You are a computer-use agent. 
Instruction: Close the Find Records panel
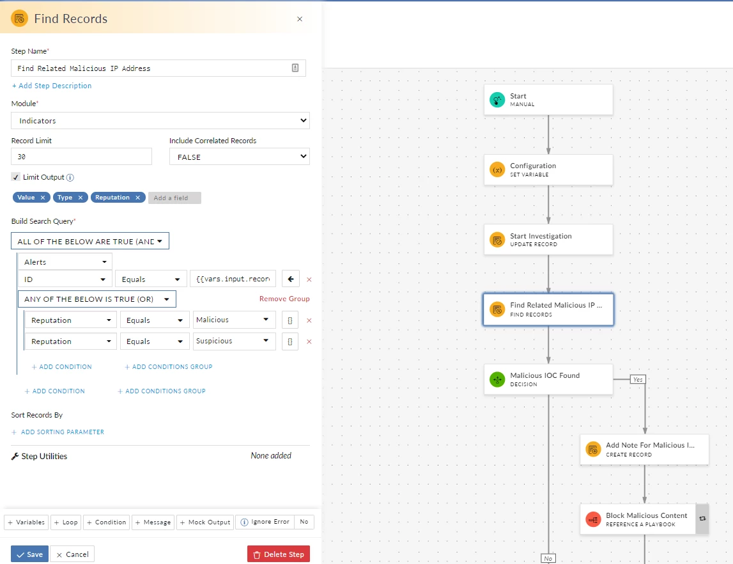click(x=300, y=19)
